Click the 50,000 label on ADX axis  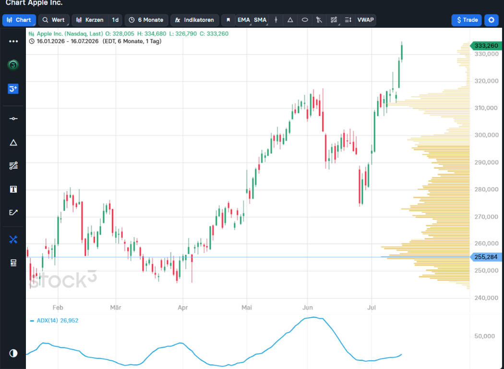(484, 336)
